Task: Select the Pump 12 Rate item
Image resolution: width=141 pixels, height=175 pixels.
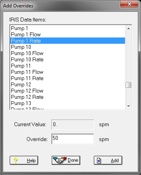Action: 67,97
